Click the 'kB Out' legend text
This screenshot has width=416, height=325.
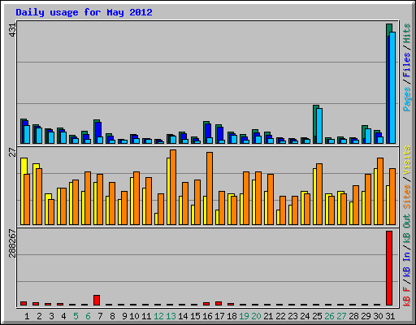[407, 229]
